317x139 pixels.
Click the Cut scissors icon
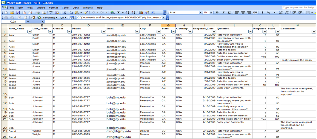pos(65,12)
